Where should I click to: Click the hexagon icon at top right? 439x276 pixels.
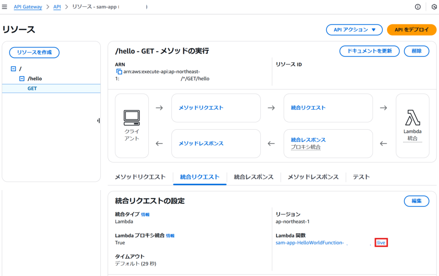(434, 7)
